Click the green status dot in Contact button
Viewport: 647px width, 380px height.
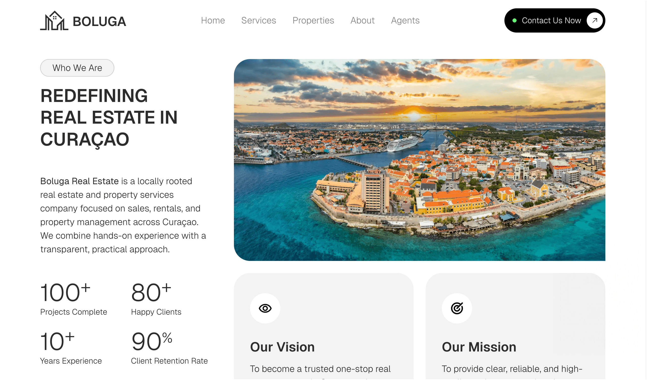coord(515,20)
